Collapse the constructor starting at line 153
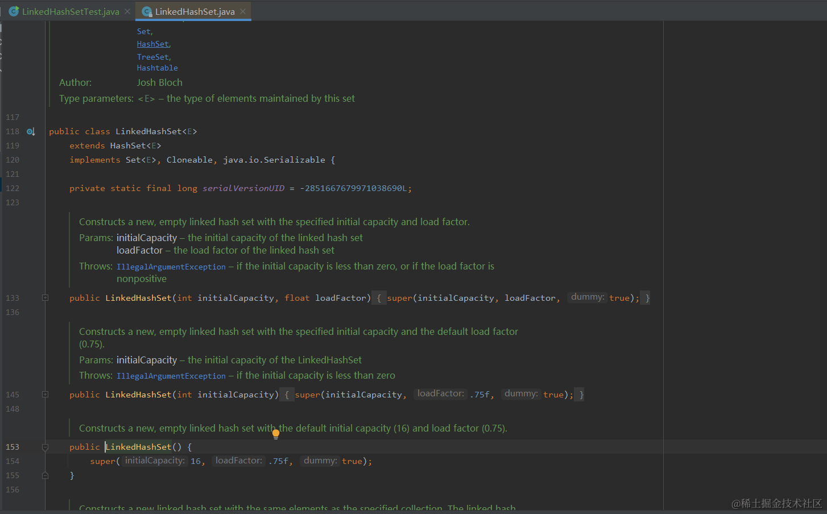 tap(45, 447)
